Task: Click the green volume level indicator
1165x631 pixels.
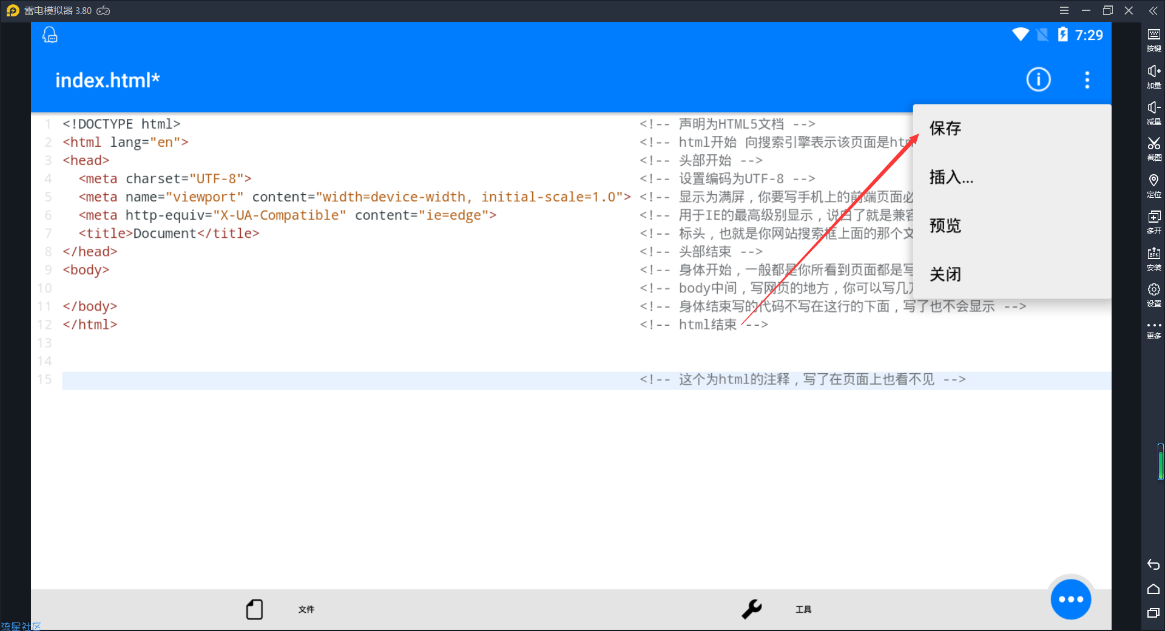Action: [1160, 462]
